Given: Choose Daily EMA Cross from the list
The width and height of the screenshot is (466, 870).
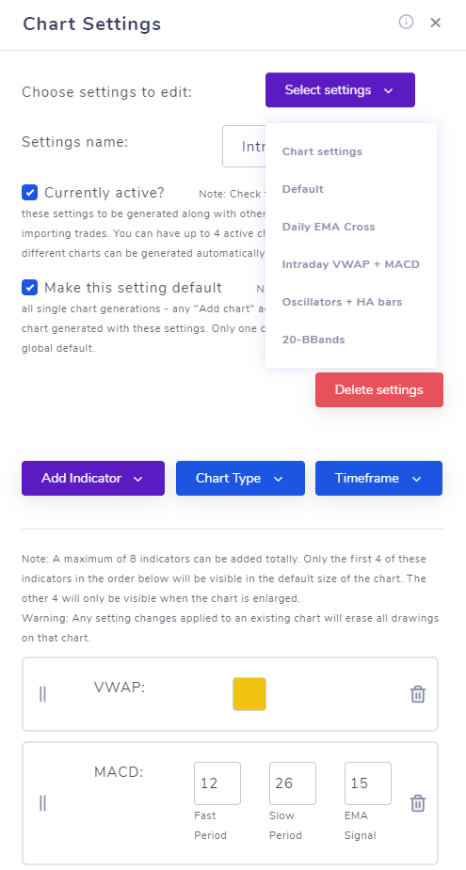Looking at the screenshot, I should pos(329,227).
